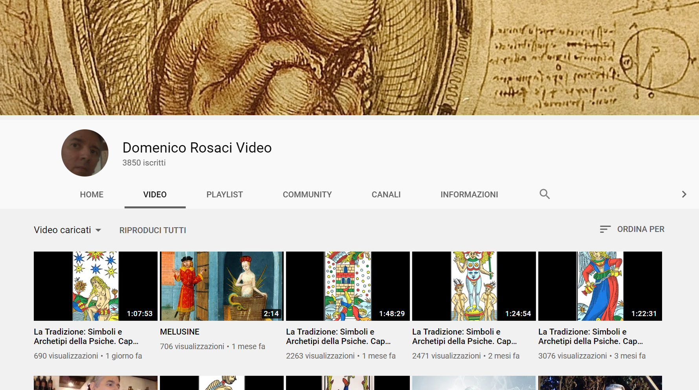Viewport: 699px width, 390px height.
Task: Select the VIDEO tab
Action: pos(155,195)
